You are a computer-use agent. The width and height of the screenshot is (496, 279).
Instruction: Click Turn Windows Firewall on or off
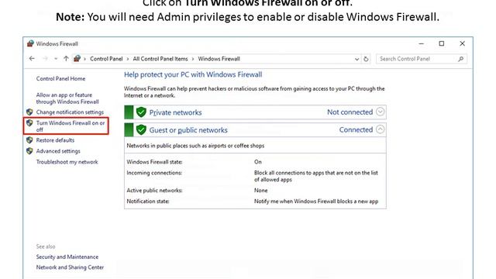(x=71, y=126)
